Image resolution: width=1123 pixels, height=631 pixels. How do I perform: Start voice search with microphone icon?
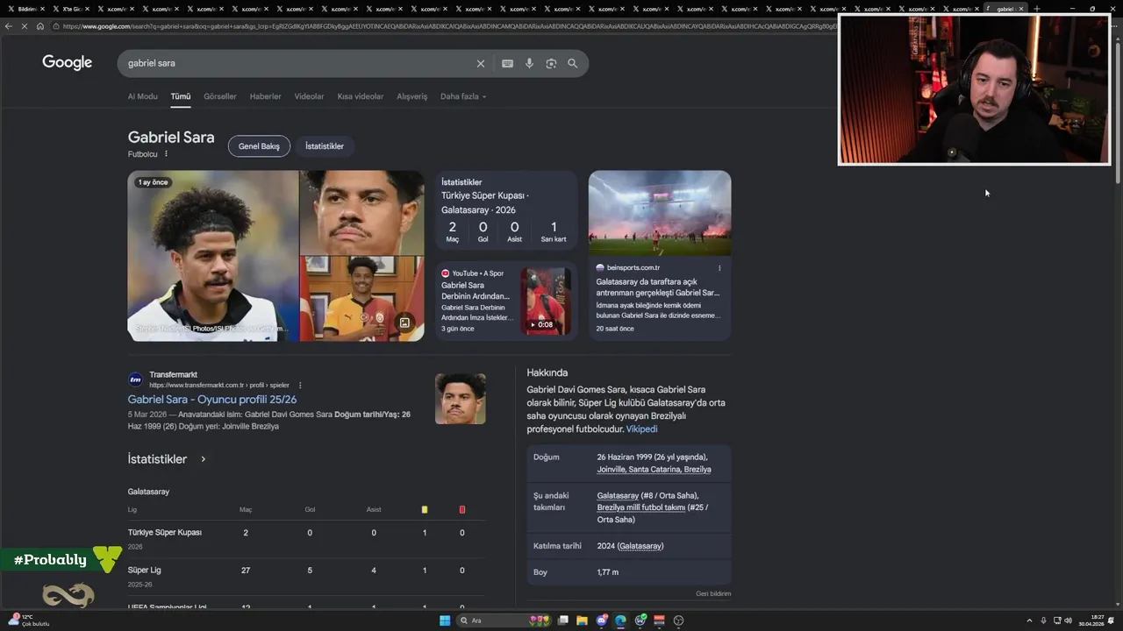pyautogui.click(x=529, y=63)
